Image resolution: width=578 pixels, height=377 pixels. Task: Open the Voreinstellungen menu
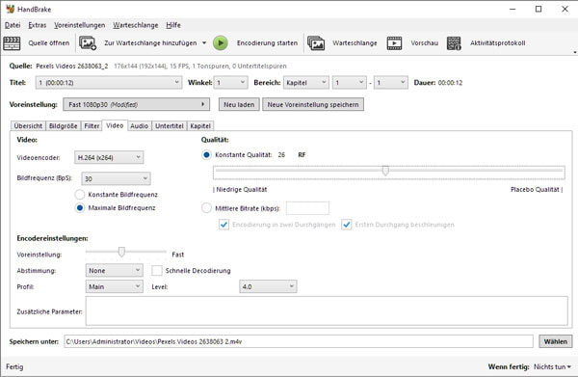pos(79,25)
